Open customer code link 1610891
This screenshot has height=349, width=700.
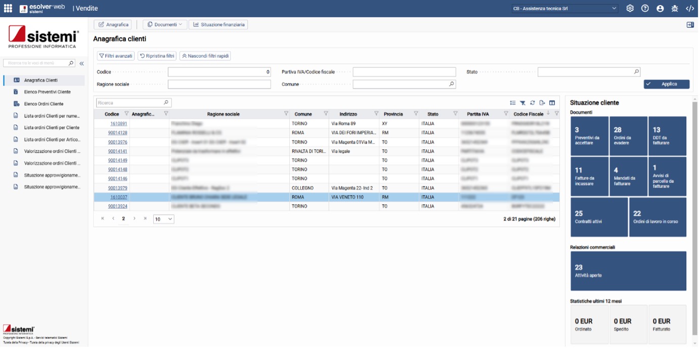pos(118,123)
